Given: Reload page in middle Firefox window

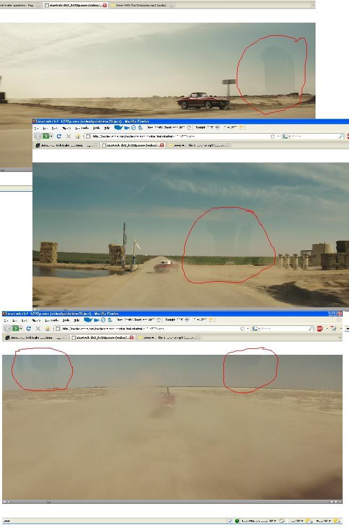Looking at the screenshot, I should pos(59,136).
